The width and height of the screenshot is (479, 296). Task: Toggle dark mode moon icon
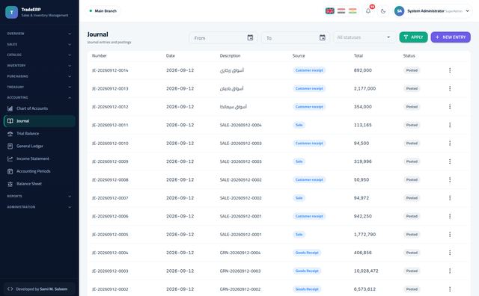(383, 11)
